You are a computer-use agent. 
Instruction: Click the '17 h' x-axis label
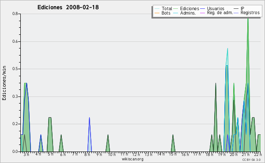197,154
